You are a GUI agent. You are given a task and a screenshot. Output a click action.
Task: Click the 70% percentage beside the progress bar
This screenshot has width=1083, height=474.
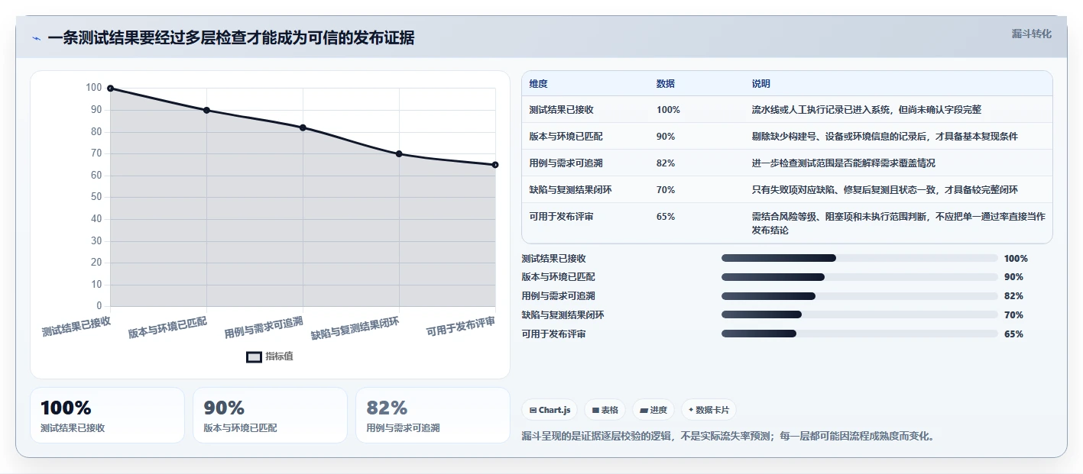[x=1013, y=314]
